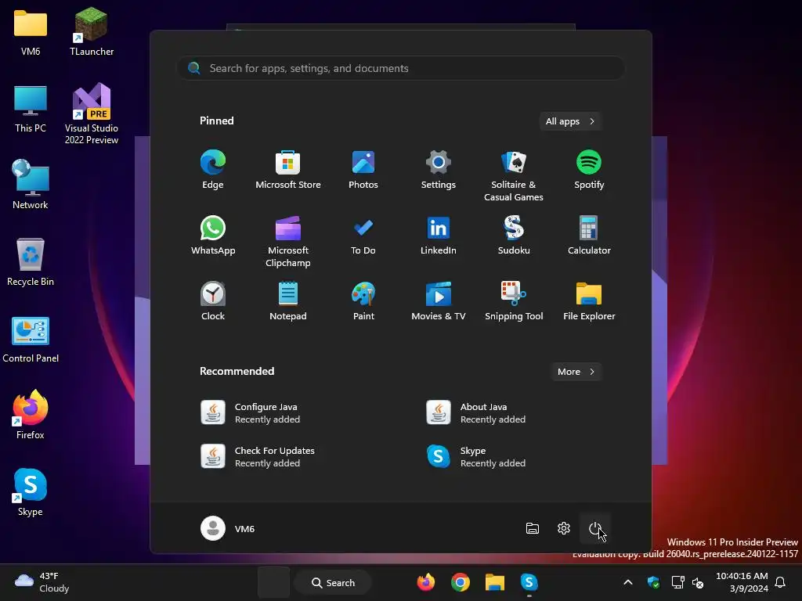Select Firefox desktop shortcut

tap(31, 415)
